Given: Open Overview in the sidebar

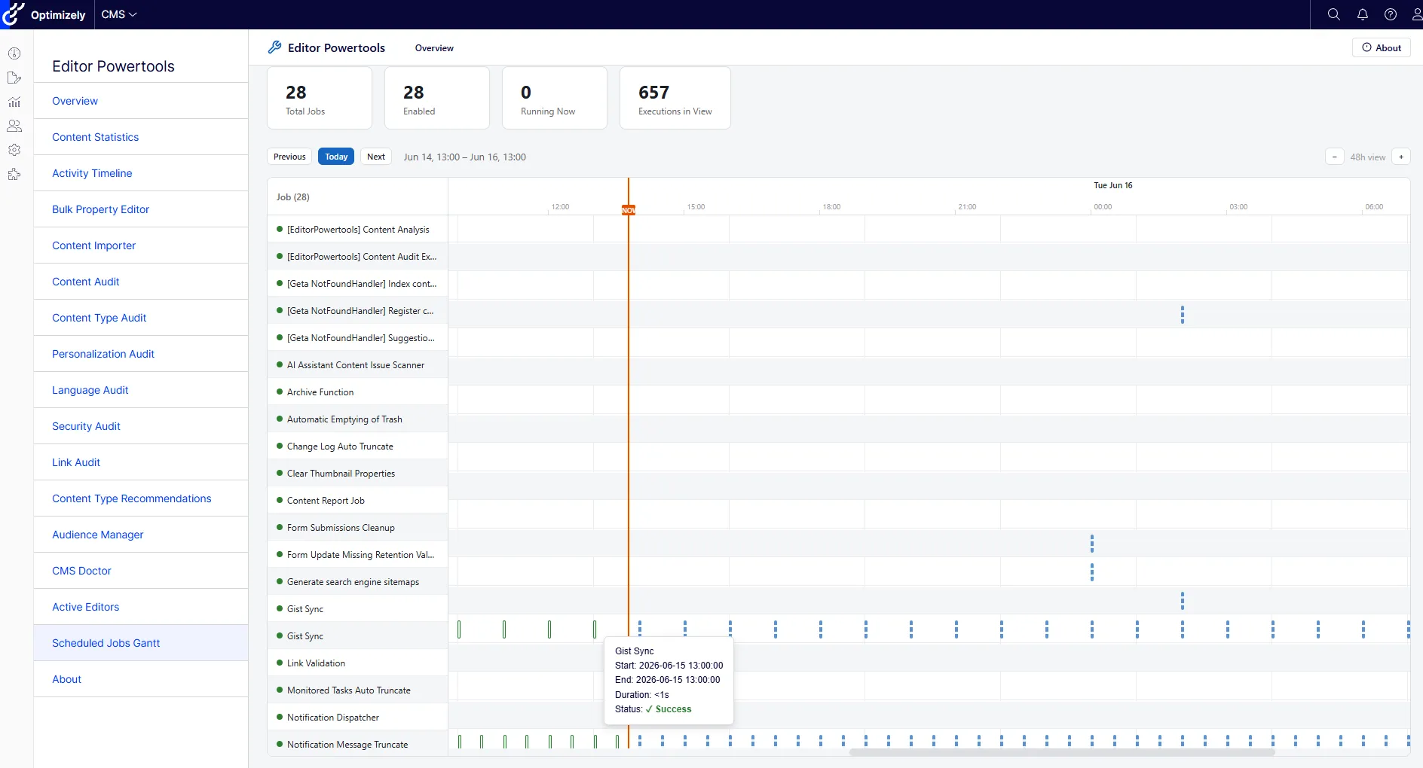Looking at the screenshot, I should [141, 101].
